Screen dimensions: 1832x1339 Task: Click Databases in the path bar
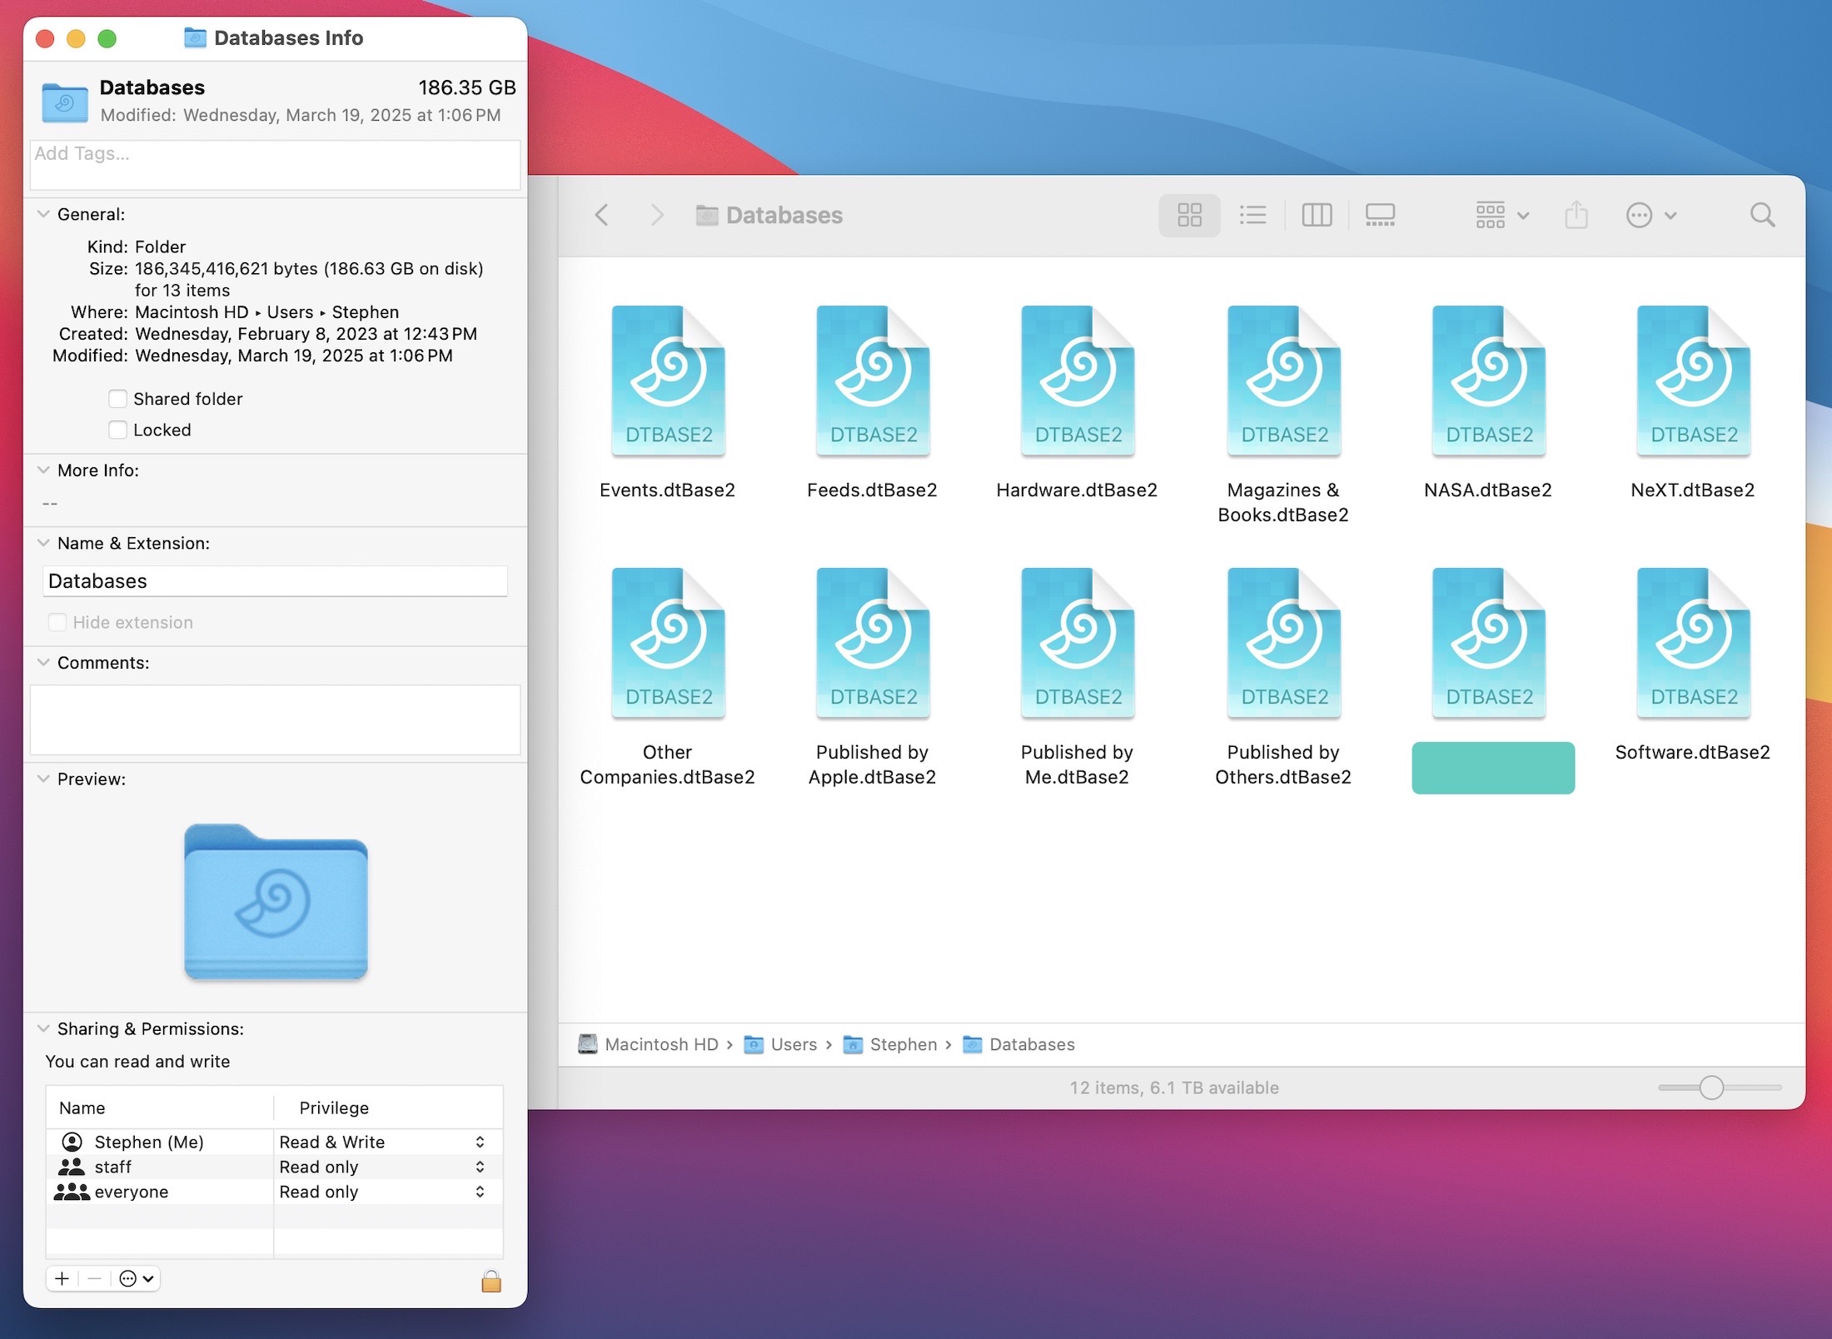1018,1044
